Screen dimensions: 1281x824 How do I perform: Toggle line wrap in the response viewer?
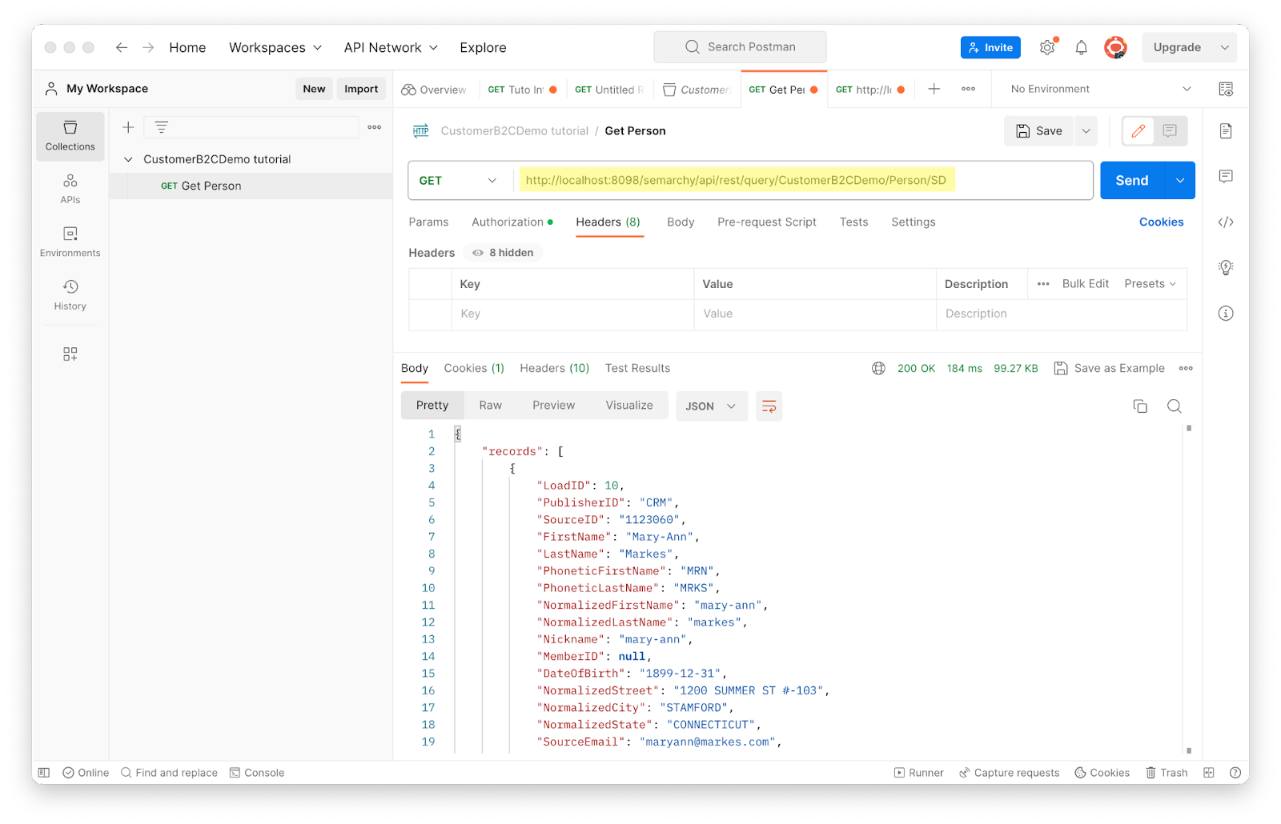(x=769, y=406)
